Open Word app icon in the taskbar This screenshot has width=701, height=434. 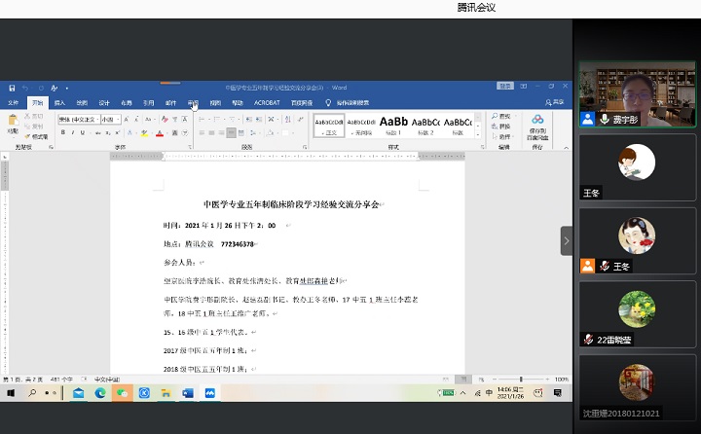(x=188, y=393)
